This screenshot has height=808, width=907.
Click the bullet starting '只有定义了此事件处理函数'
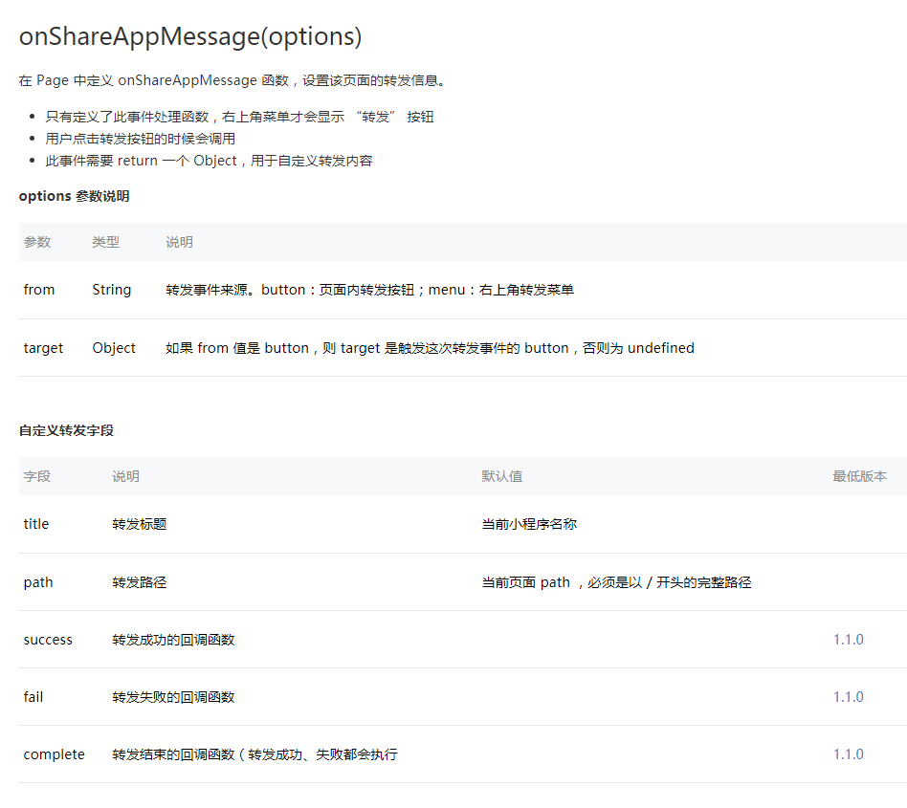tap(239, 117)
